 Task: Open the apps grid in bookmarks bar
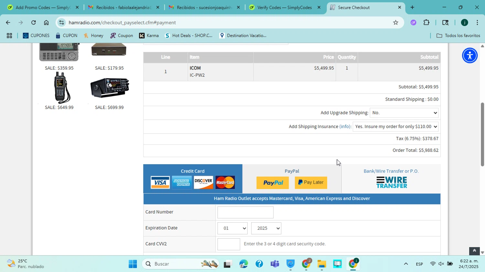click(x=9, y=36)
